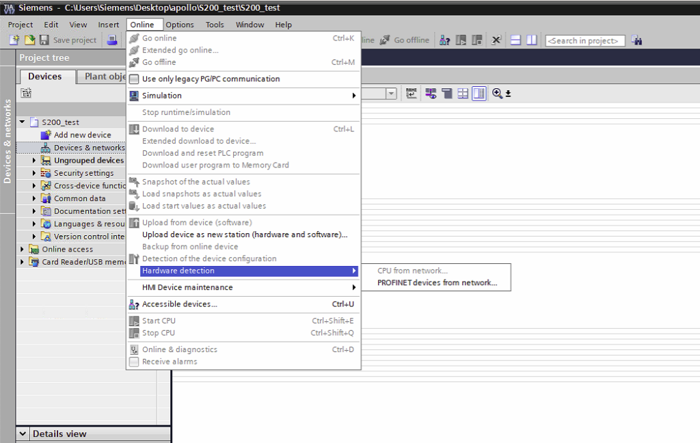Expand the Online access tree node
Screen dimensions: 700x443
coord(22,250)
